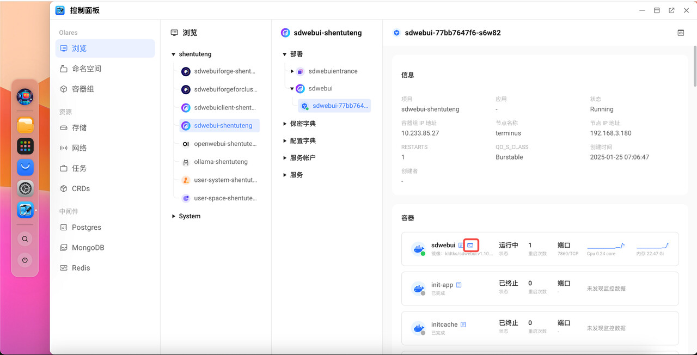Select sdwebuiclient-shent... namespace
Image resolution: width=697 pixels, height=355 pixels.
tap(219, 108)
